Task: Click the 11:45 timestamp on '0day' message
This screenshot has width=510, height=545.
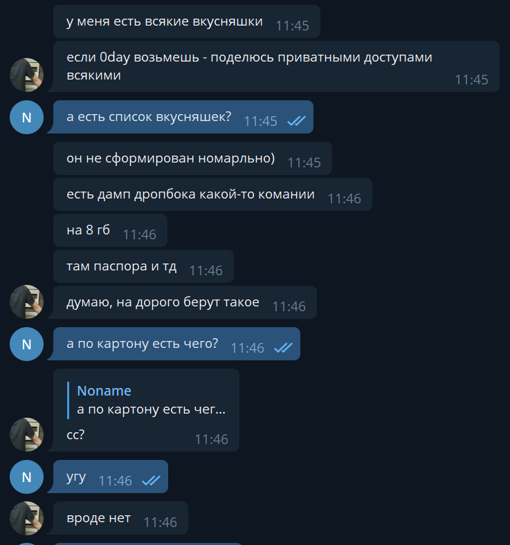Action: (471, 80)
